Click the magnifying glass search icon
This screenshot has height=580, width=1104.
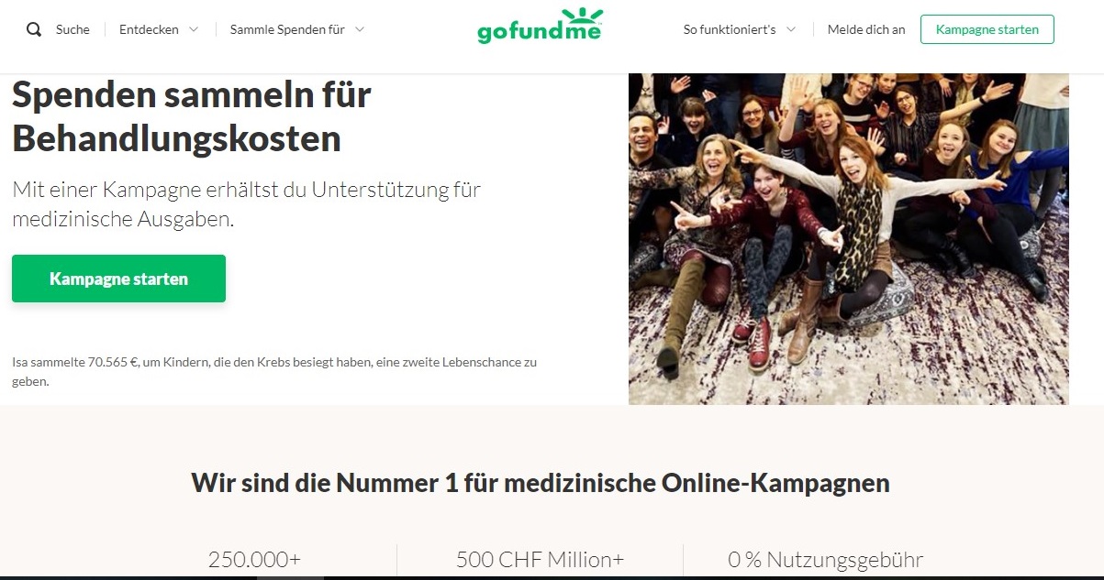[34, 29]
